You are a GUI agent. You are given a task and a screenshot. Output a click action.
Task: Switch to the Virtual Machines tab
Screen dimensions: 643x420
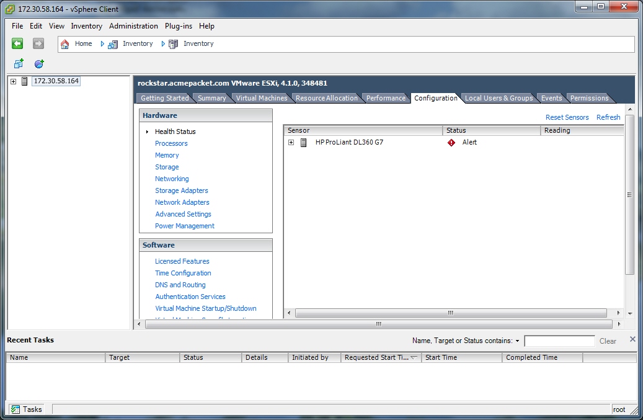262,98
